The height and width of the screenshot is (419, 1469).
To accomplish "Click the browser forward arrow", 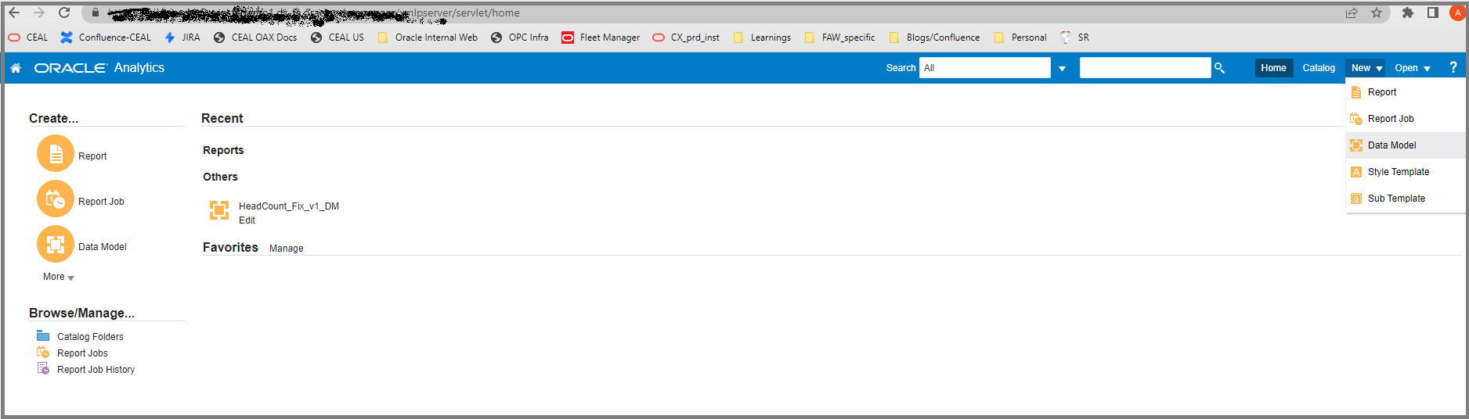I will [39, 13].
